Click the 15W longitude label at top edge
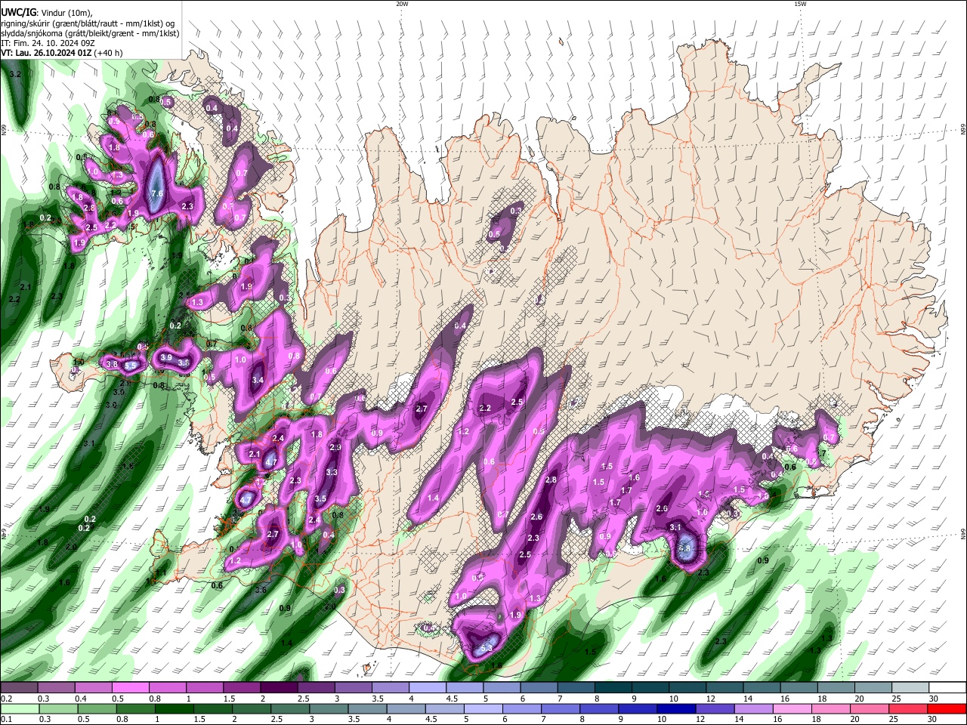Screen dimensions: 967x725 click(x=800, y=4)
